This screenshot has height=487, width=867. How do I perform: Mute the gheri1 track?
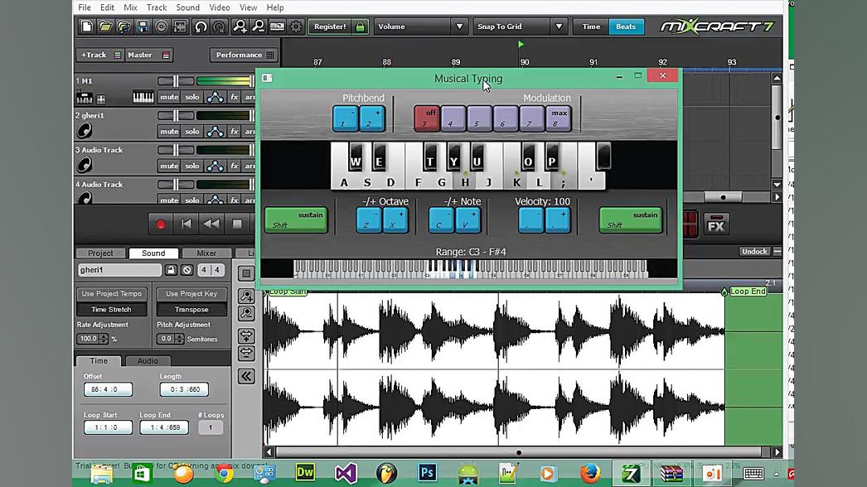tap(169, 132)
